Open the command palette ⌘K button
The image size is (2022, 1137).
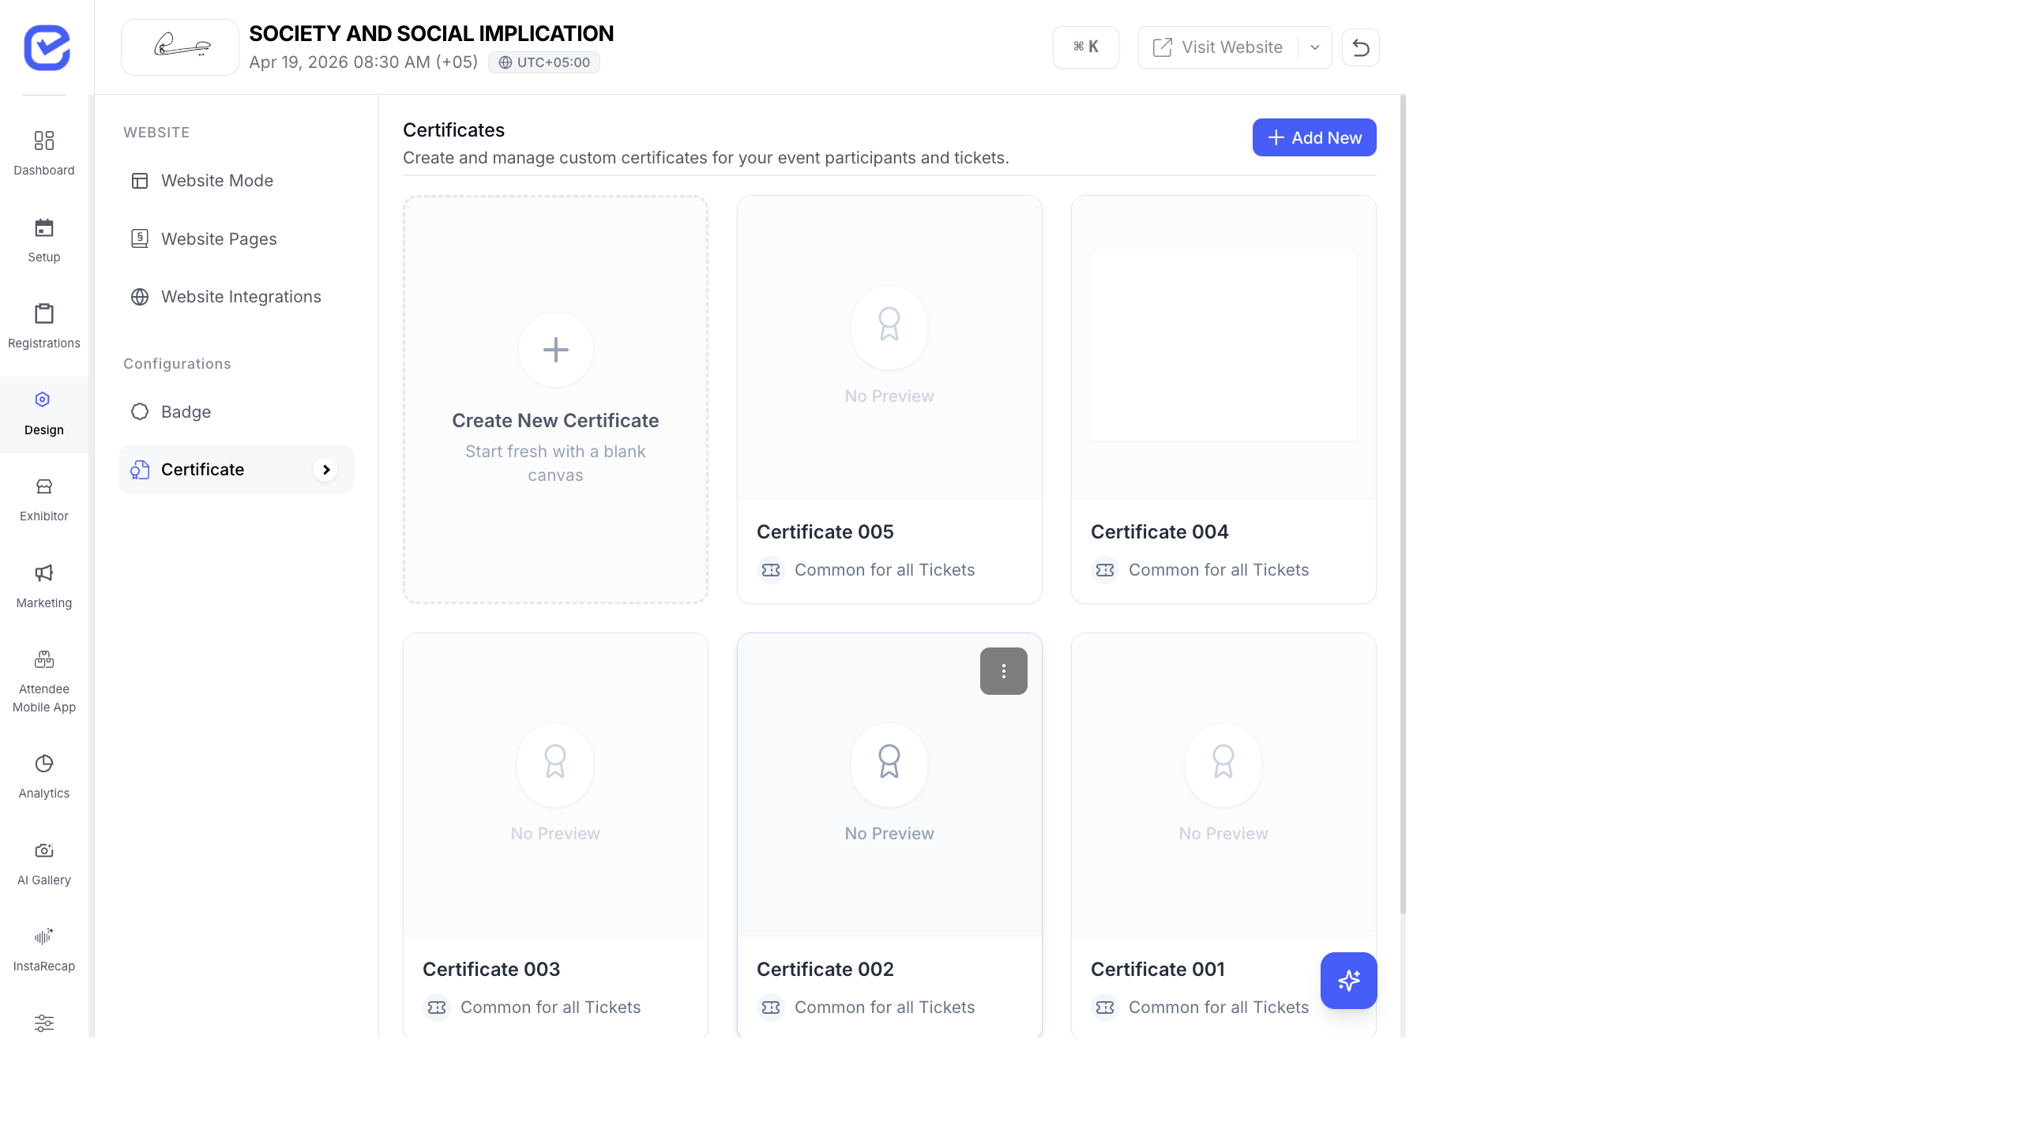pos(1086,47)
